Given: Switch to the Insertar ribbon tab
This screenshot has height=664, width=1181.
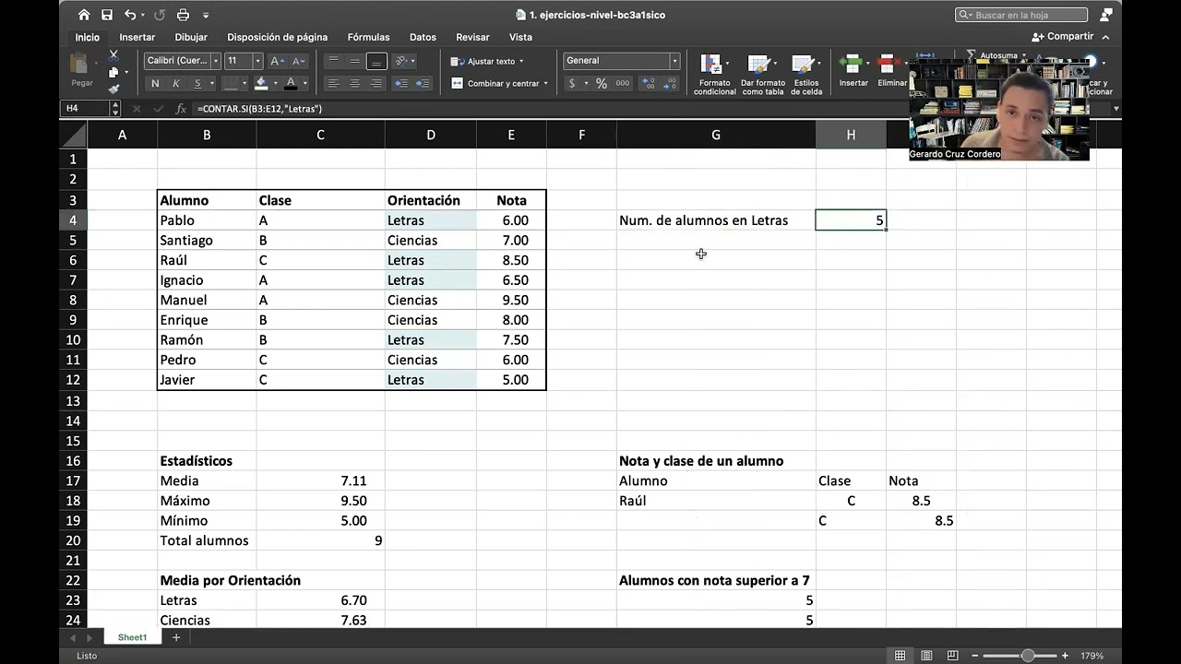Looking at the screenshot, I should (137, 37).
